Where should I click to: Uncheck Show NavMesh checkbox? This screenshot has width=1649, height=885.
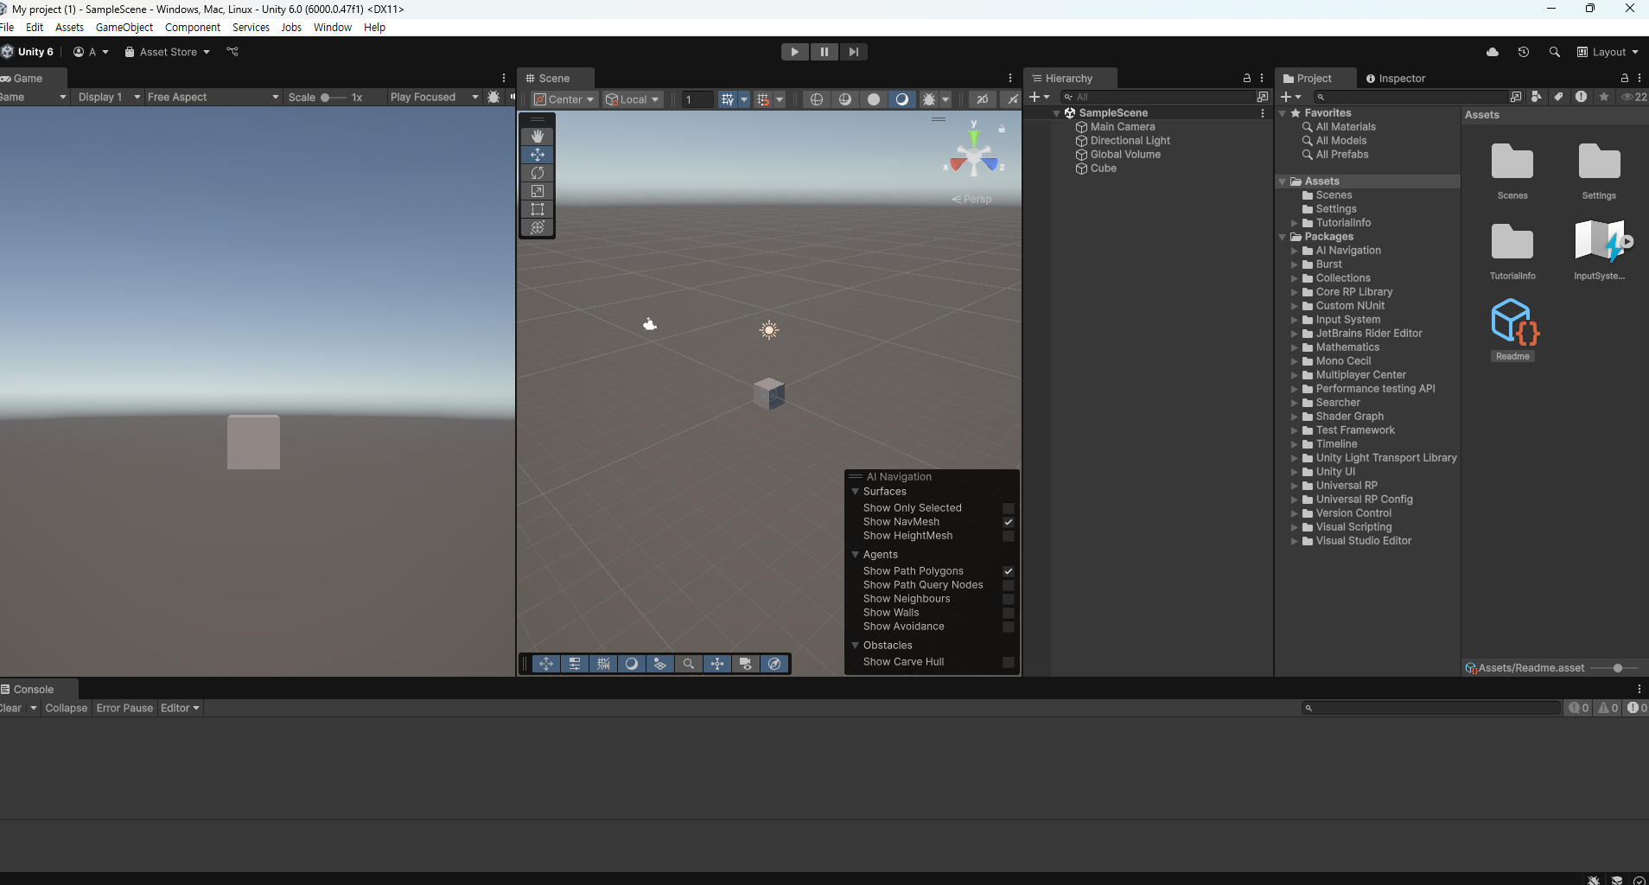(x=1009, y=522)
